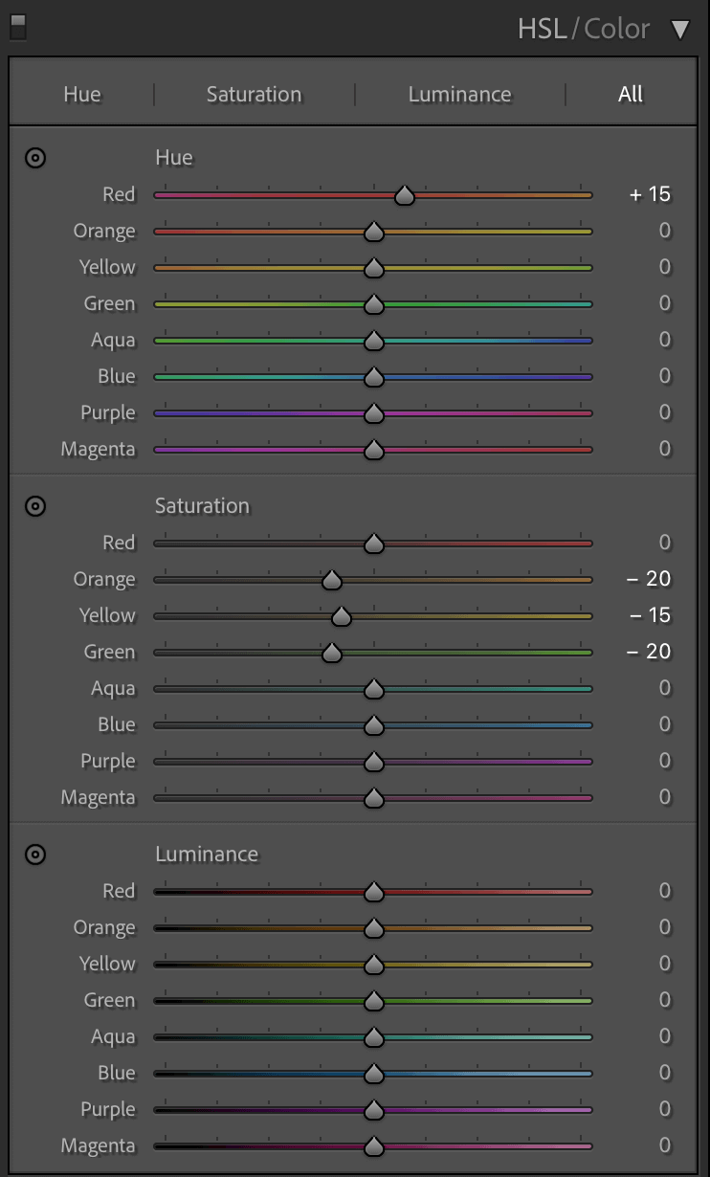Open the Luminance tab
The image size is (710, 1177).
459,94
